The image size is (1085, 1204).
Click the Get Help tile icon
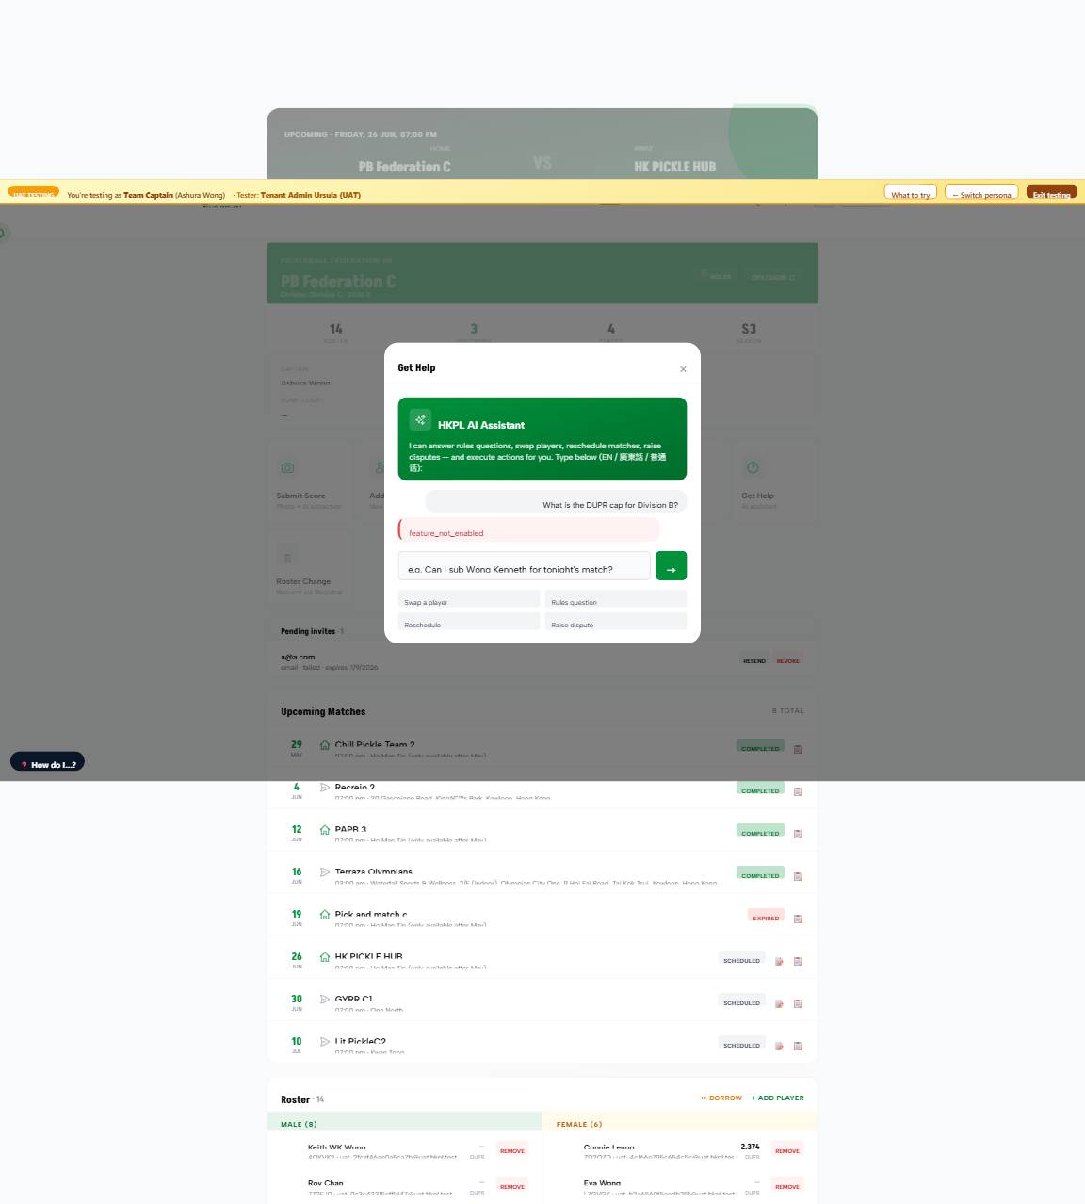tap(753, 467)
